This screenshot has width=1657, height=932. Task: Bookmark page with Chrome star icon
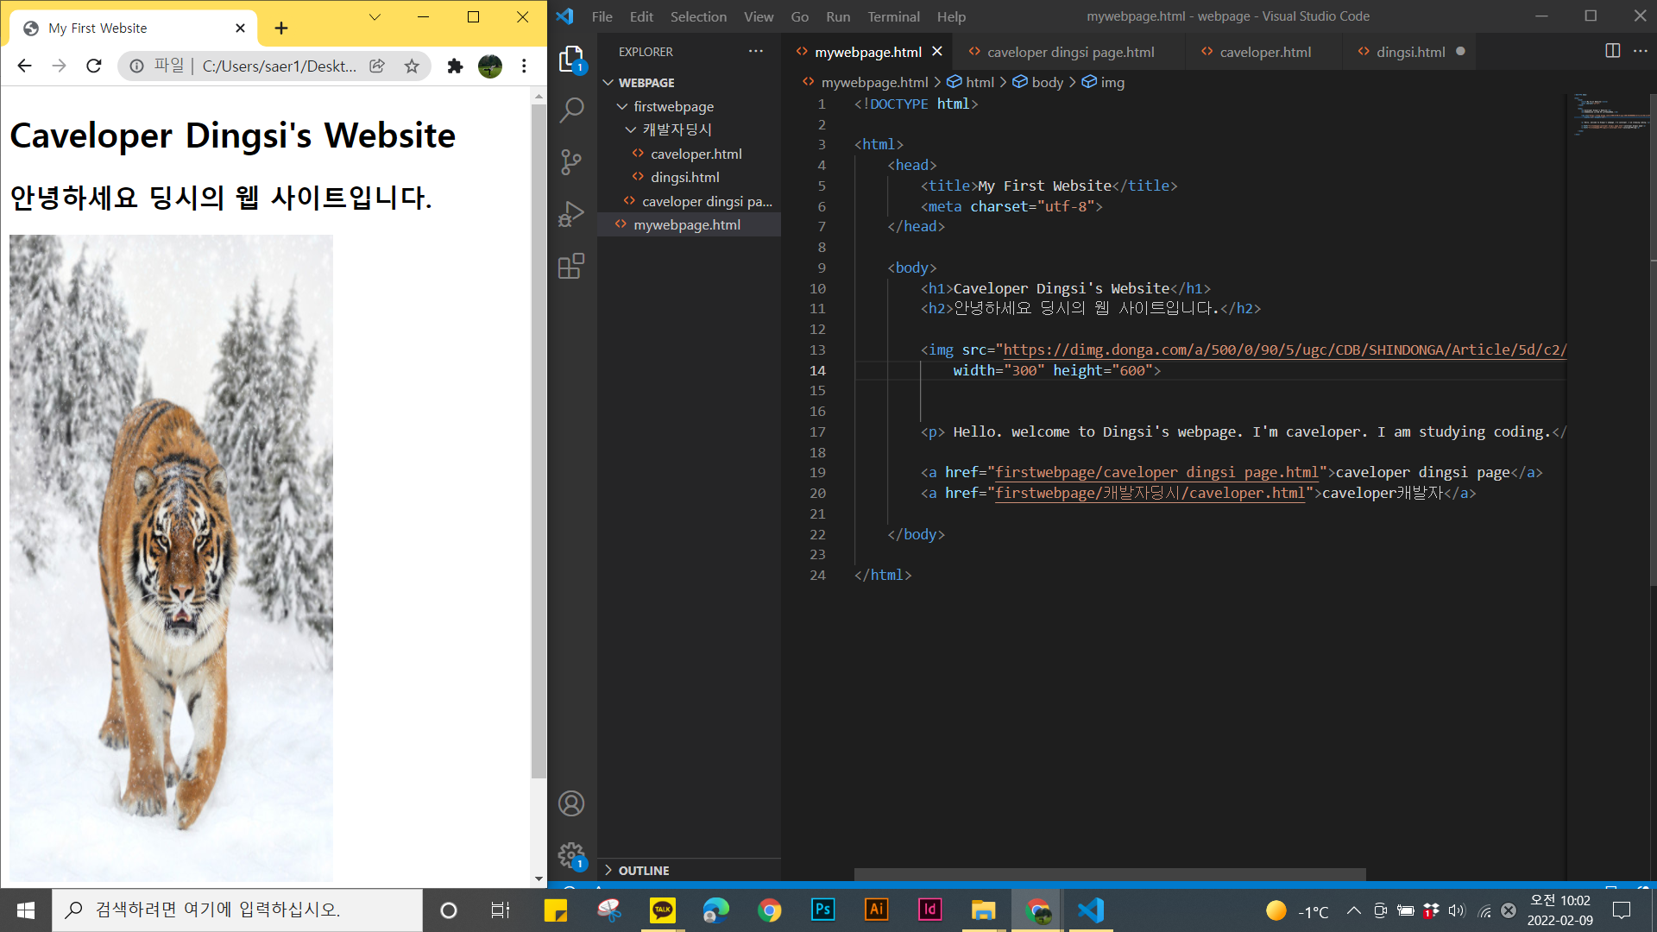click(x=412, y=66)
